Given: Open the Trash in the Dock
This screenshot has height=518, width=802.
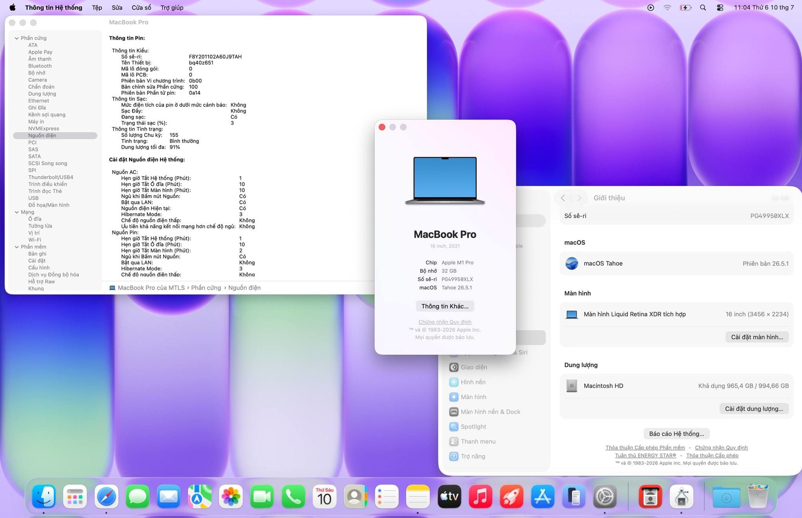Looking at the screenshot, I should [x=758, y=496].
